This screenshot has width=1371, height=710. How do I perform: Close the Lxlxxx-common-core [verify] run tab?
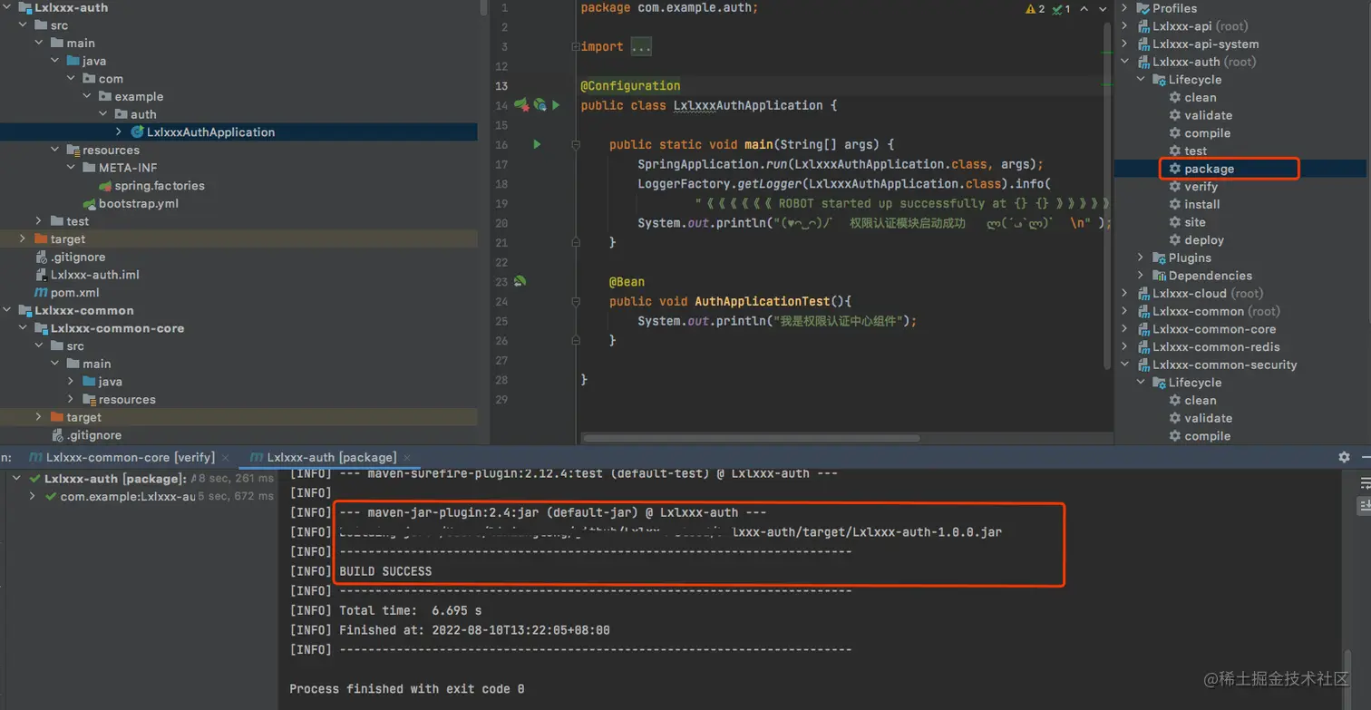click(227, 458)
